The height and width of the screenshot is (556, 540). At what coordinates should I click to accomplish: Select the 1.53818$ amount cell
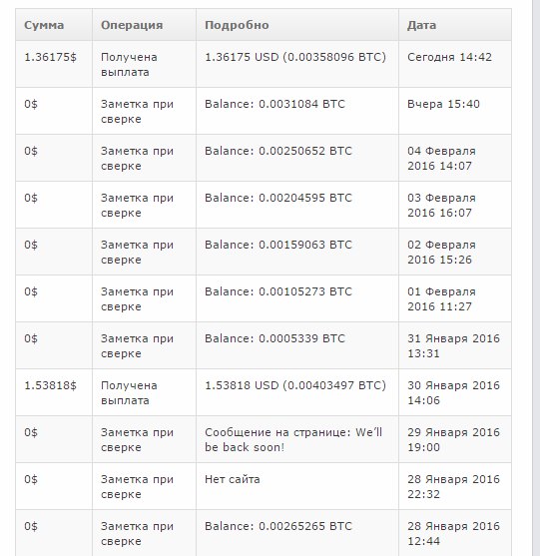tap(54, 392)
